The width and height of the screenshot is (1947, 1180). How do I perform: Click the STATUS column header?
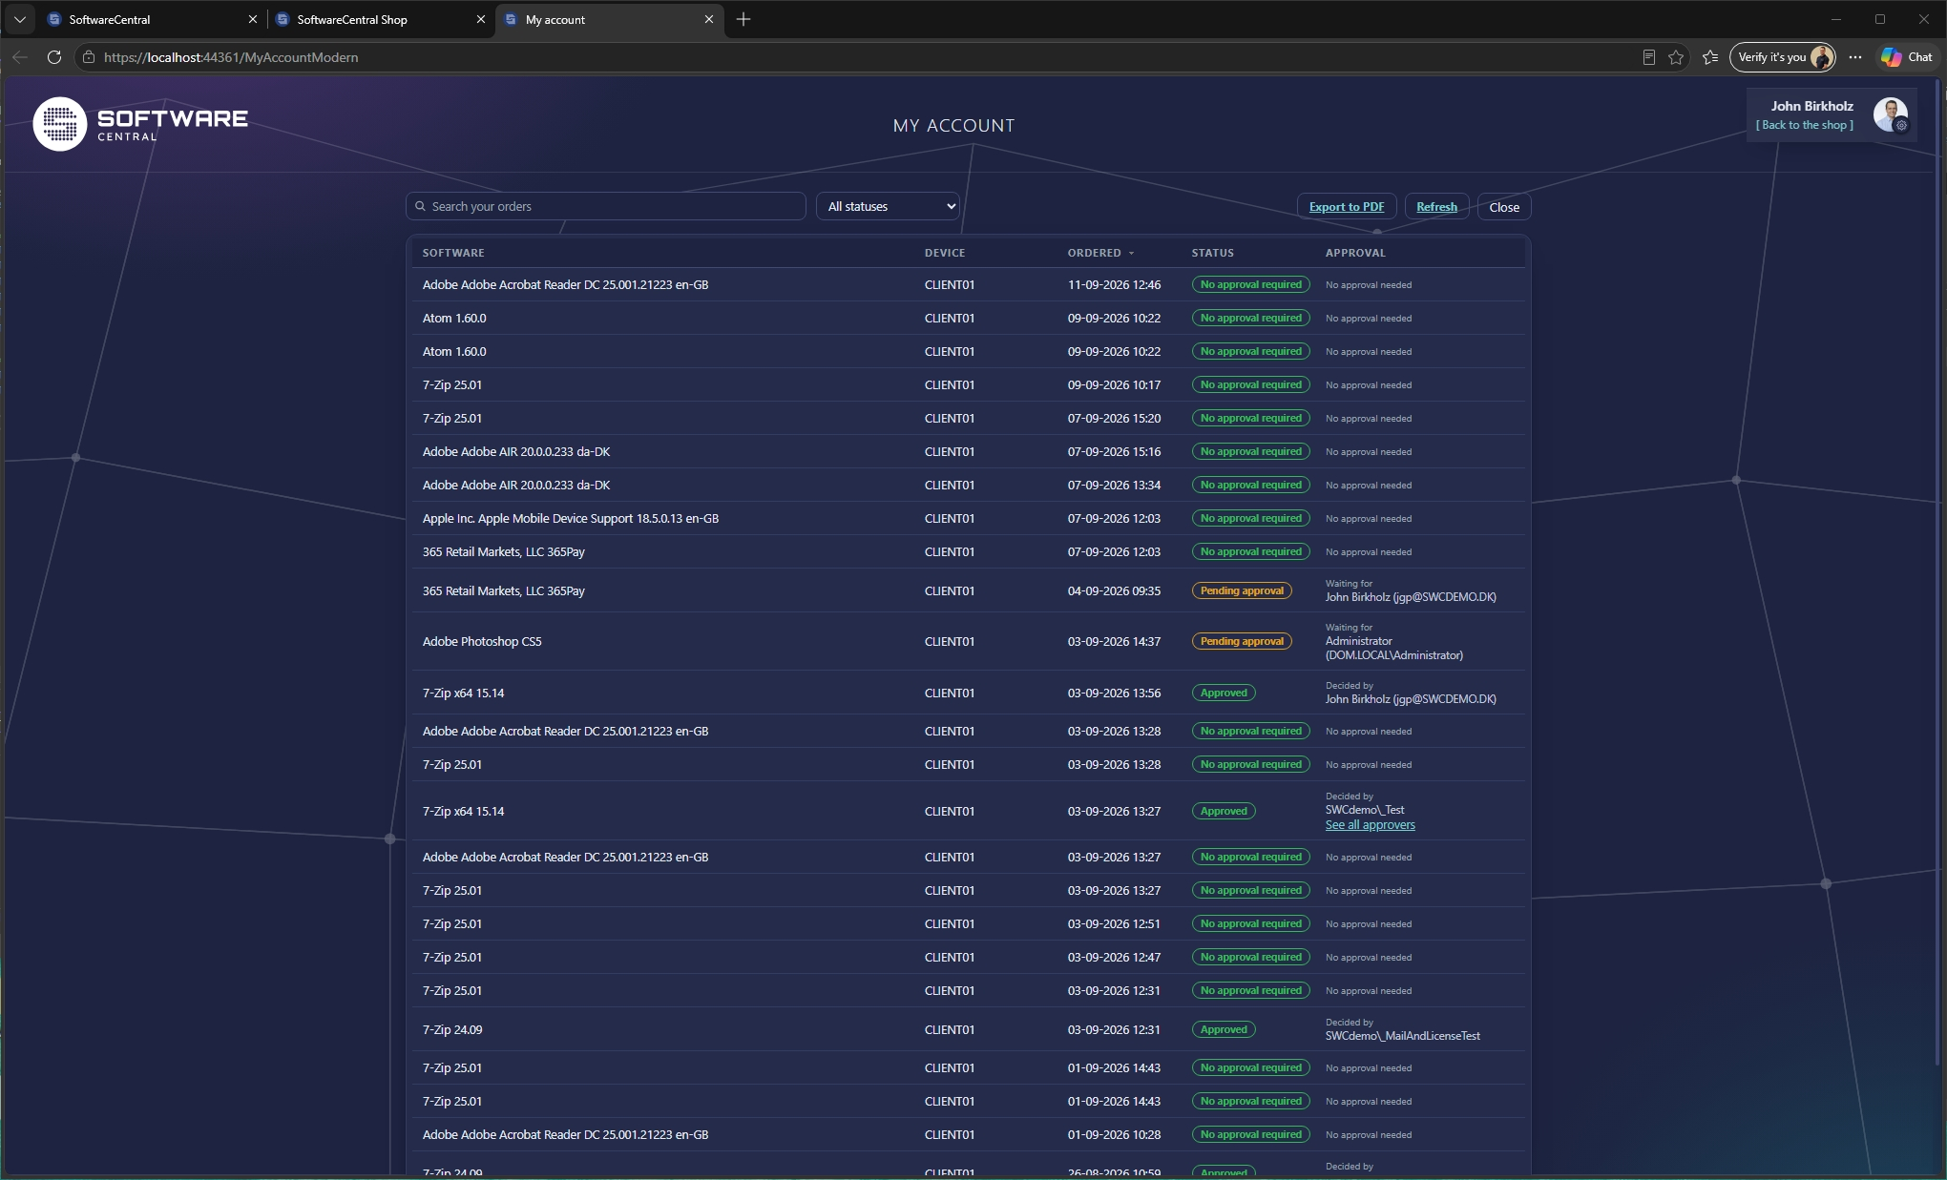pyautogui.click(x=1213, y=253)
